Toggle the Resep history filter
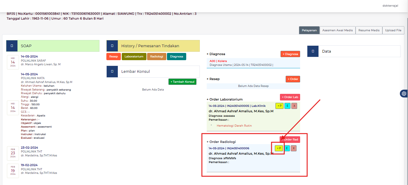This screenshot has height=185, width=408. (114, 56)
